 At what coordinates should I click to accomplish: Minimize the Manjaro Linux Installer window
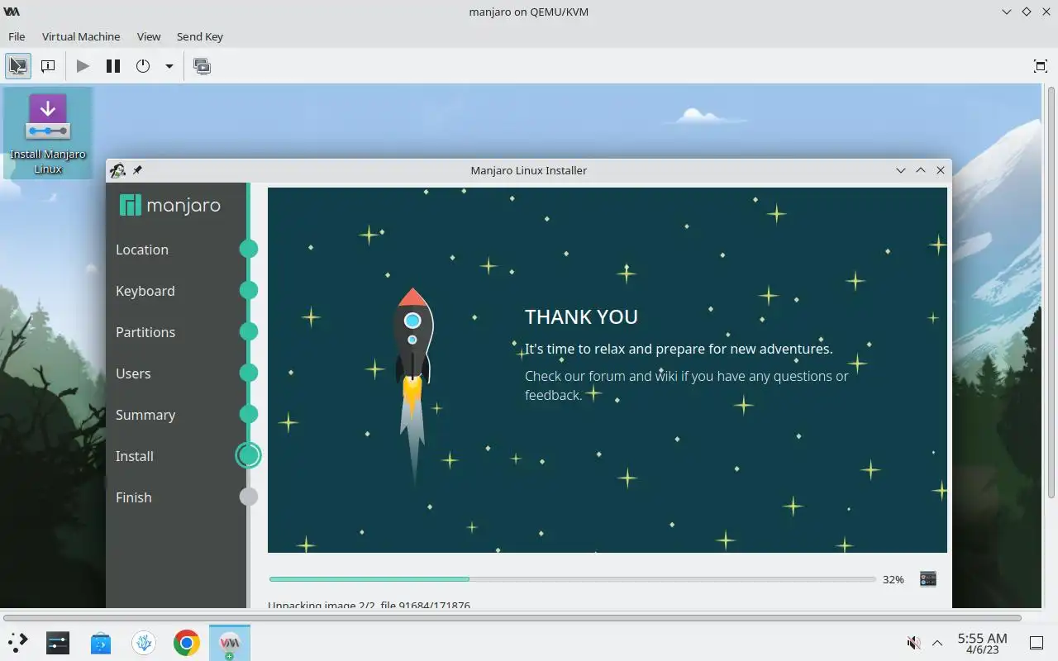pos(901,170)
